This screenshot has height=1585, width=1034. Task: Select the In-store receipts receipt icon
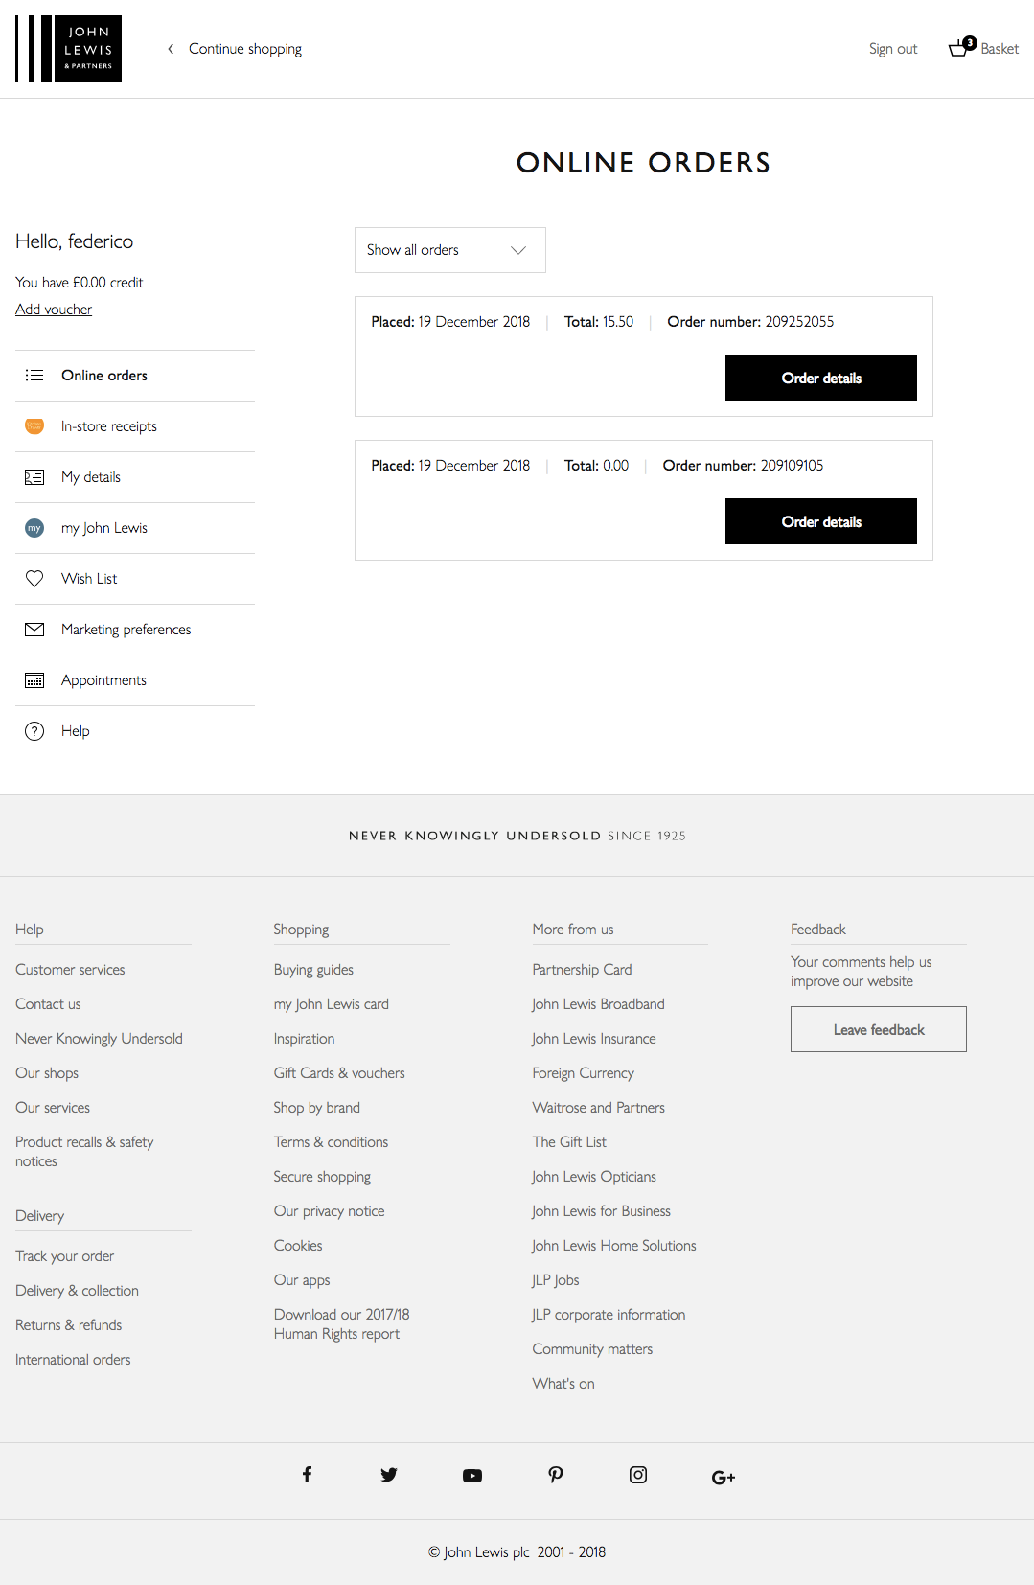click(x=34, y=425)
